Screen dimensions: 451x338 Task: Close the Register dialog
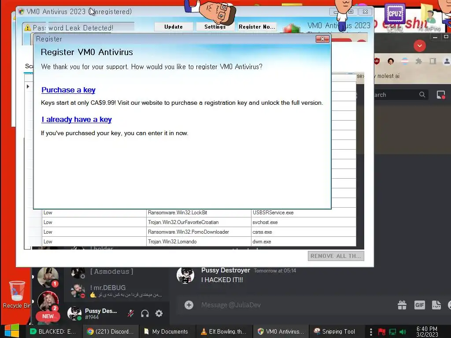click(x=322, y=39)
